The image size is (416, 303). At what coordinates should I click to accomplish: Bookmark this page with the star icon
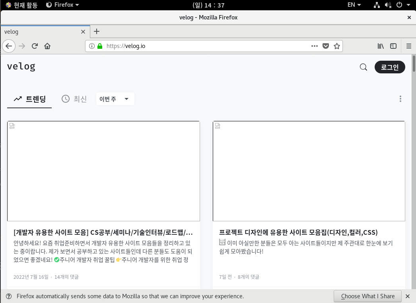[x=337, y=46]
